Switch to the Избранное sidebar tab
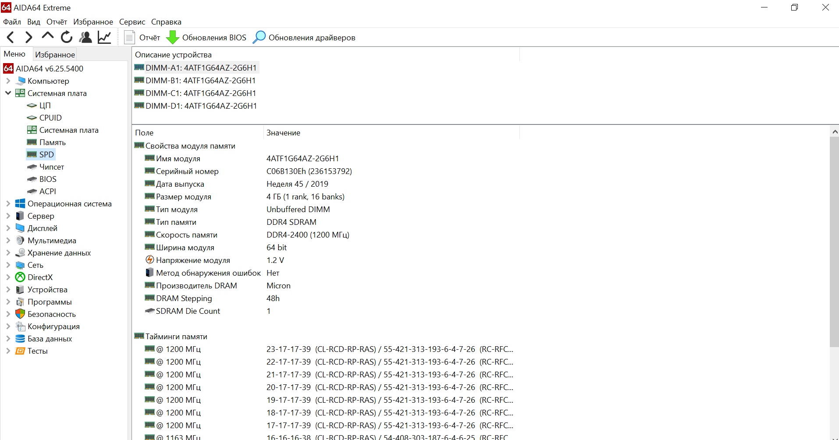The height and width of the screenshot is (440, 839). click(x=55, y=54)
